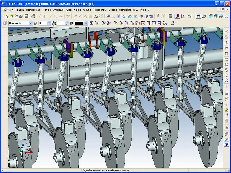Open the Окно menu
This screenshot has width=231, height=173.
click(x=143, y=10)
